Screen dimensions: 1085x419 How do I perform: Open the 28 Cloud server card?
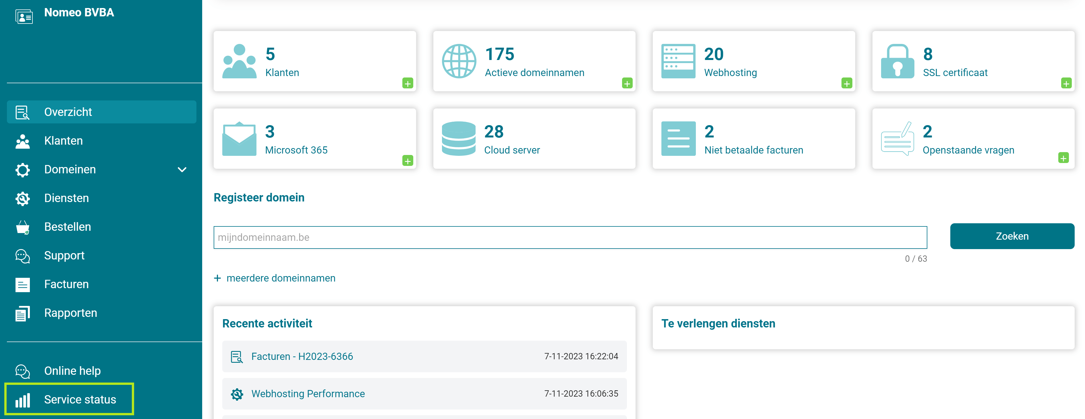coord(534,139)
